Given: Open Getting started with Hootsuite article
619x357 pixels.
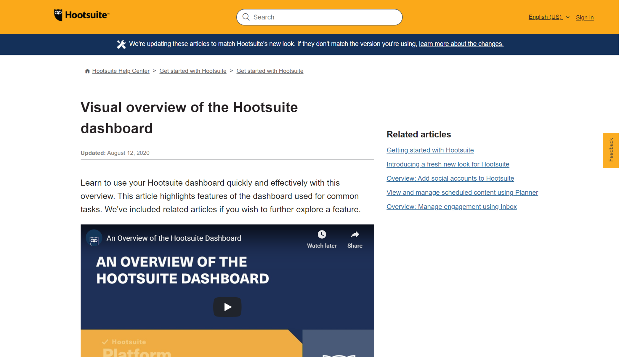Looking at the screenshot, I should click(x=429, y=150).
